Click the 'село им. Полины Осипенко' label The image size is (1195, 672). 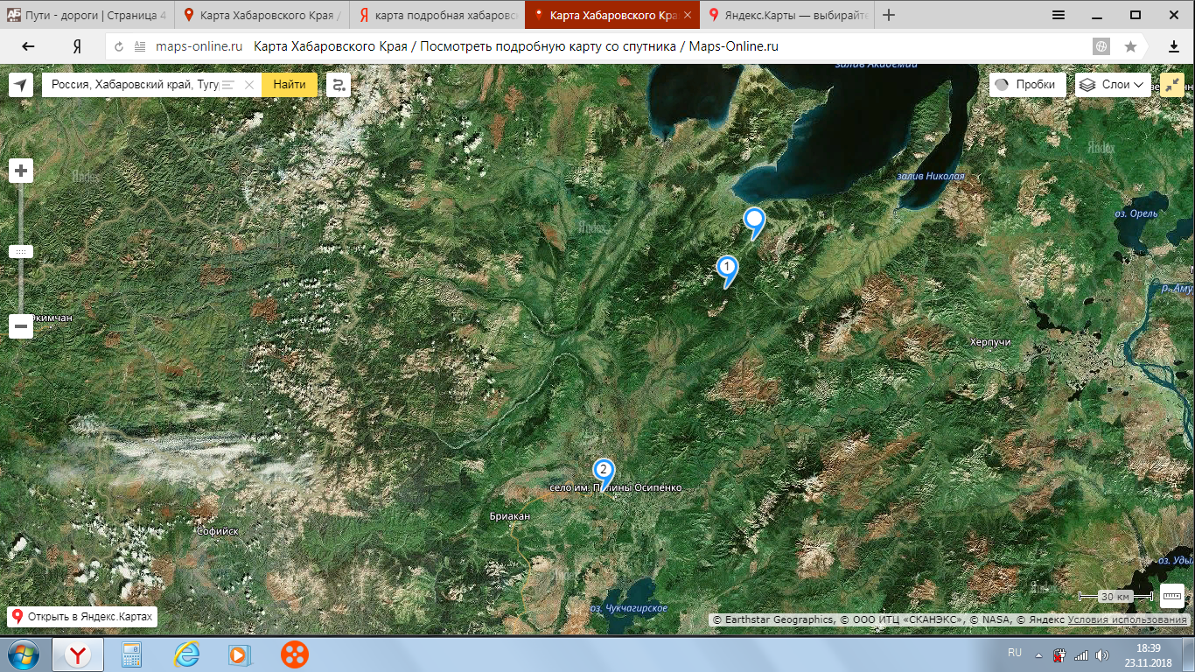[x=614, y=487]
